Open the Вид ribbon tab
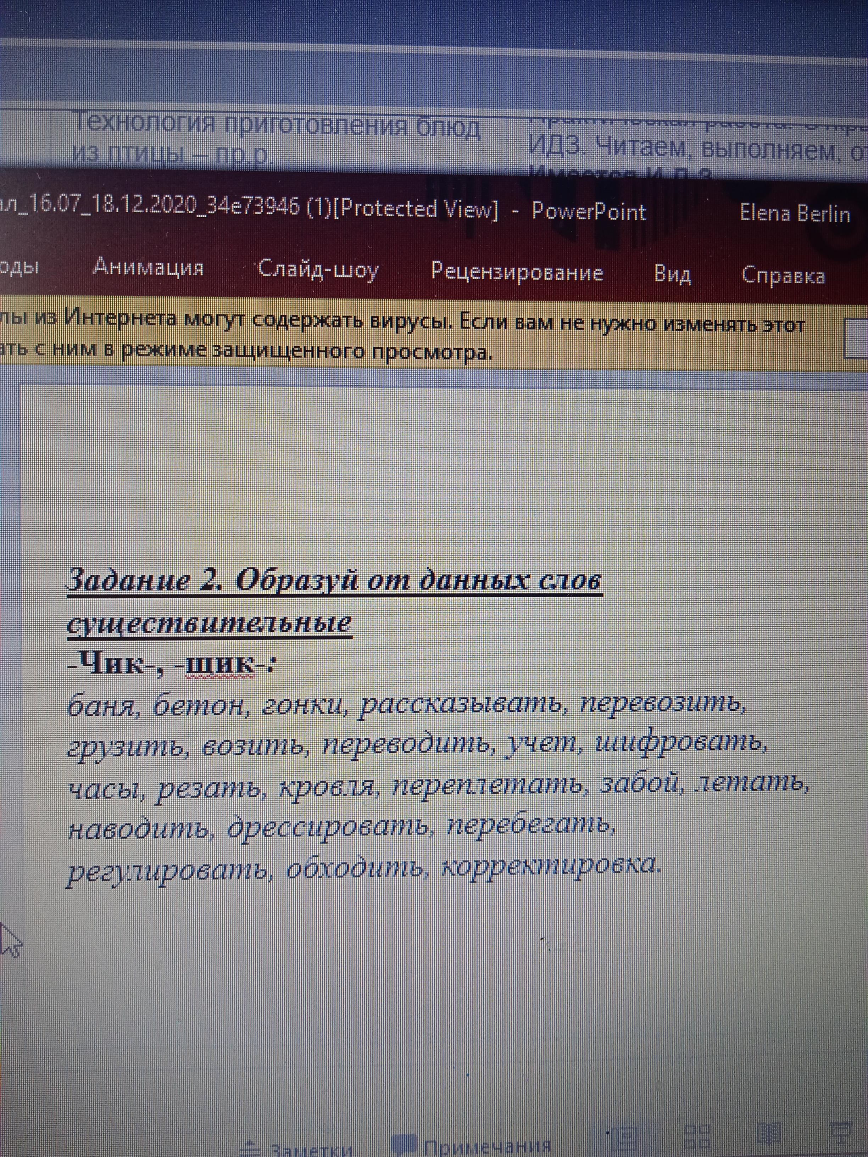 pyautogui.click(x=672, y=274)
